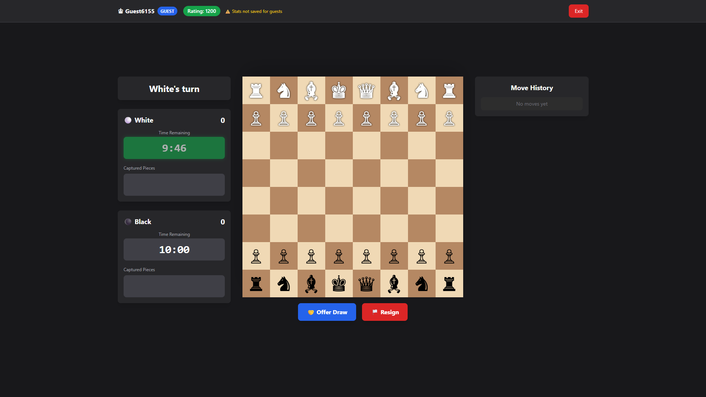Viewport: 706px width, 397px height.
Task: Select the white king on the board
Action: click(339, 90)
